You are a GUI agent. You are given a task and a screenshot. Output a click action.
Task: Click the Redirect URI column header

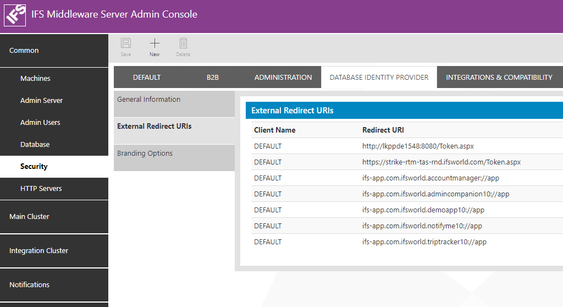click(383, 130)
